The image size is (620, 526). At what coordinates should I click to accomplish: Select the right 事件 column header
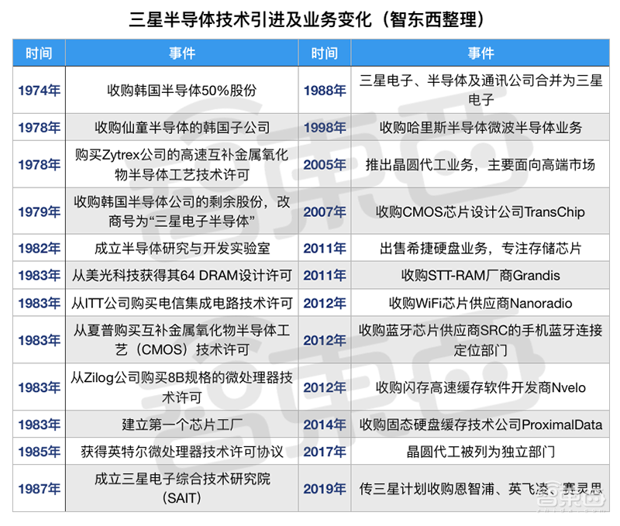point(481,53)
